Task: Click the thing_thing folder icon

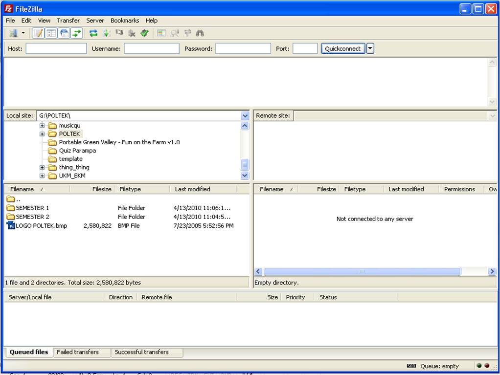Action: [x=52, y=167]
